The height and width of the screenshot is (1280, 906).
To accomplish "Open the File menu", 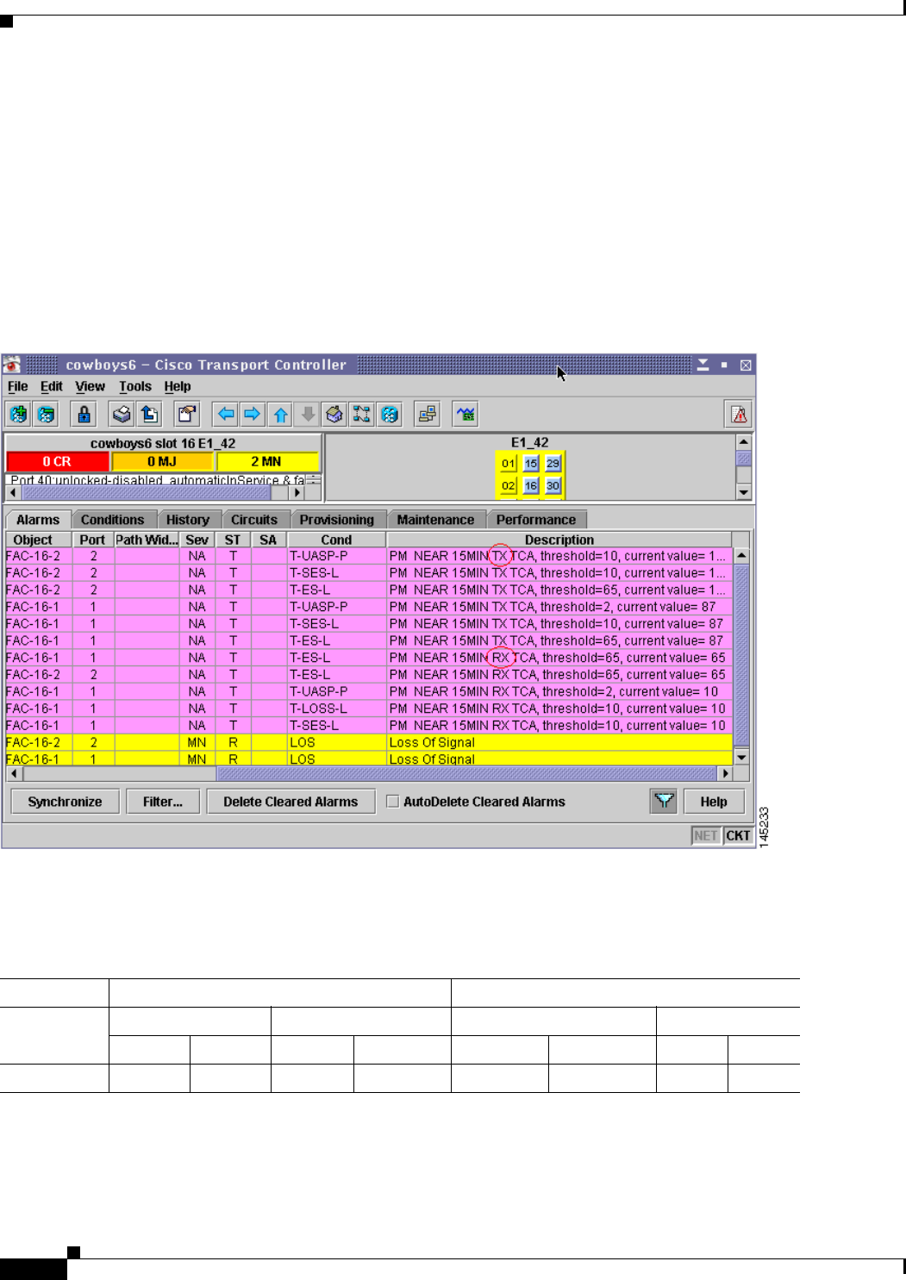I will pos(18,386).
